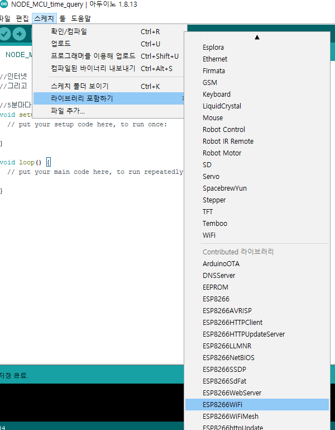Select the NODE_MCU sketch tab
335x430 pixels.
(x=18, y=55)
